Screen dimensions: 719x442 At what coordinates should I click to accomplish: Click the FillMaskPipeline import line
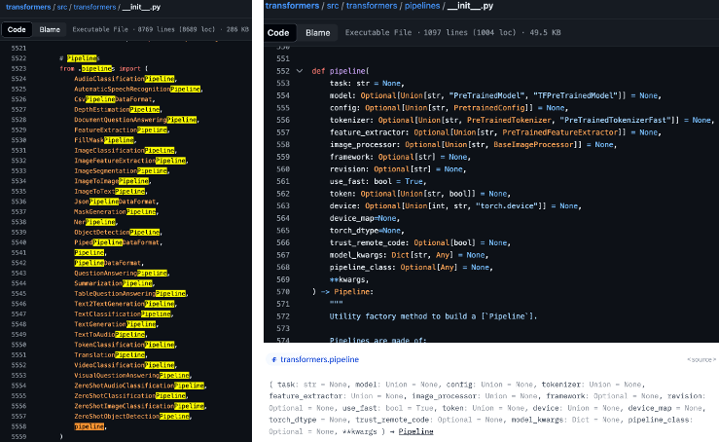click(105, 140)
